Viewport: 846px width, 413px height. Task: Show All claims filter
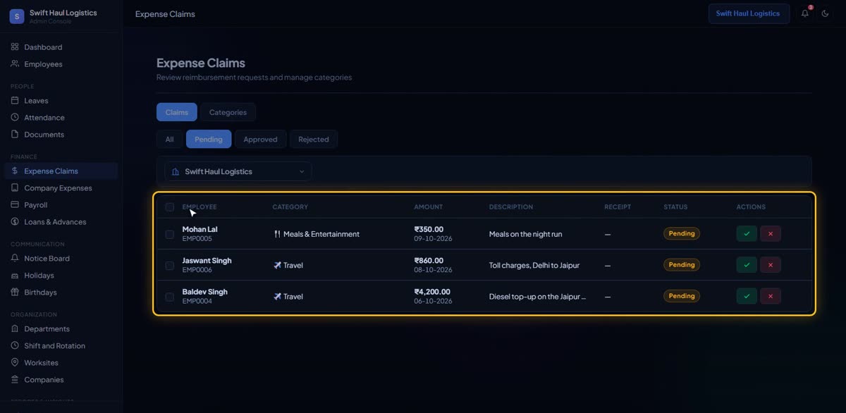click(169, 140)
